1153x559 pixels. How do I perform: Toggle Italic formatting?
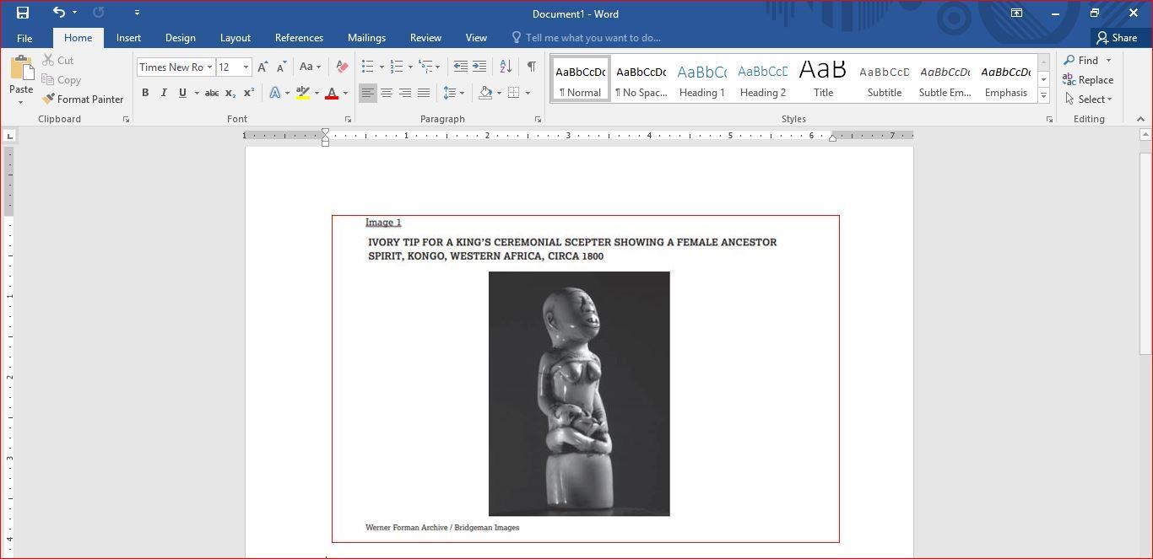tap(164, 93)
